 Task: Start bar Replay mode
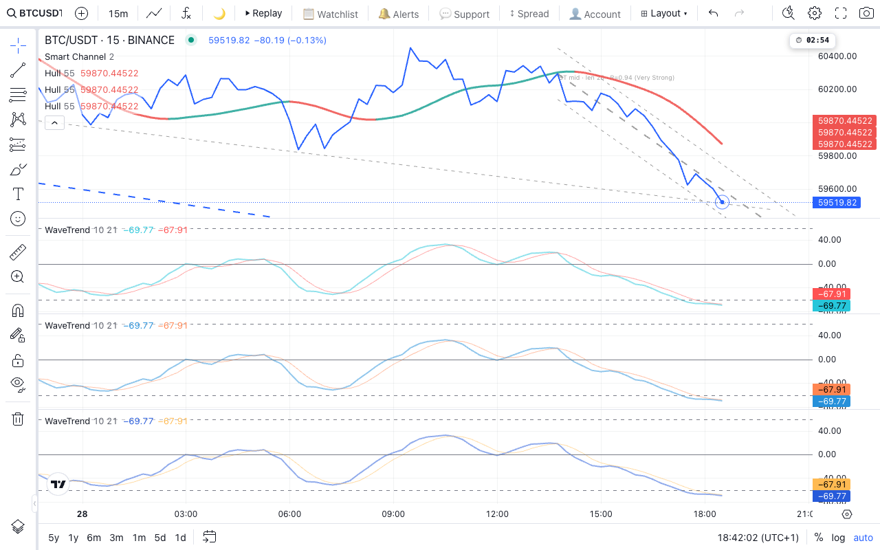[263, 13]
